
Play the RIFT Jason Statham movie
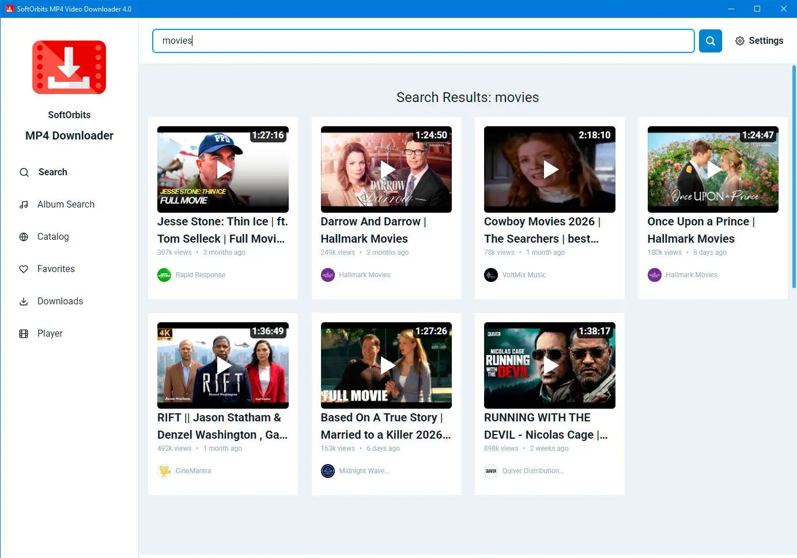223,365
